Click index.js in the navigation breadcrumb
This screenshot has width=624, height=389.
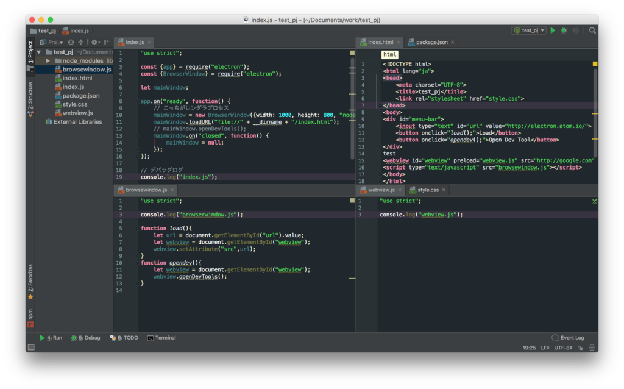pos(76,30)
